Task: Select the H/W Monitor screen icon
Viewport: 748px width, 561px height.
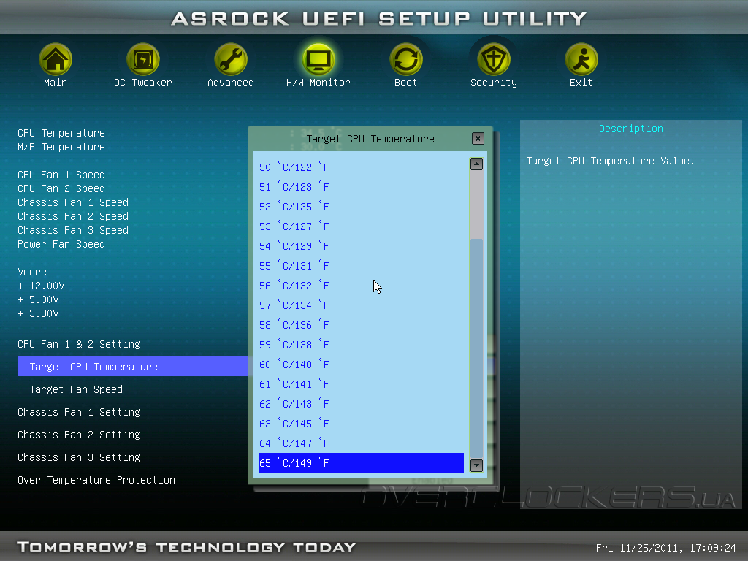Action: click(x=318, y=59)
